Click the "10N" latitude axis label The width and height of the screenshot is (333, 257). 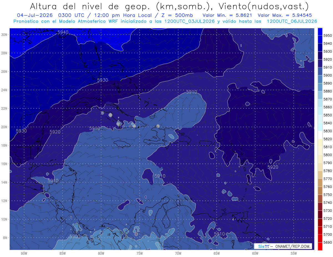(4, 219)
